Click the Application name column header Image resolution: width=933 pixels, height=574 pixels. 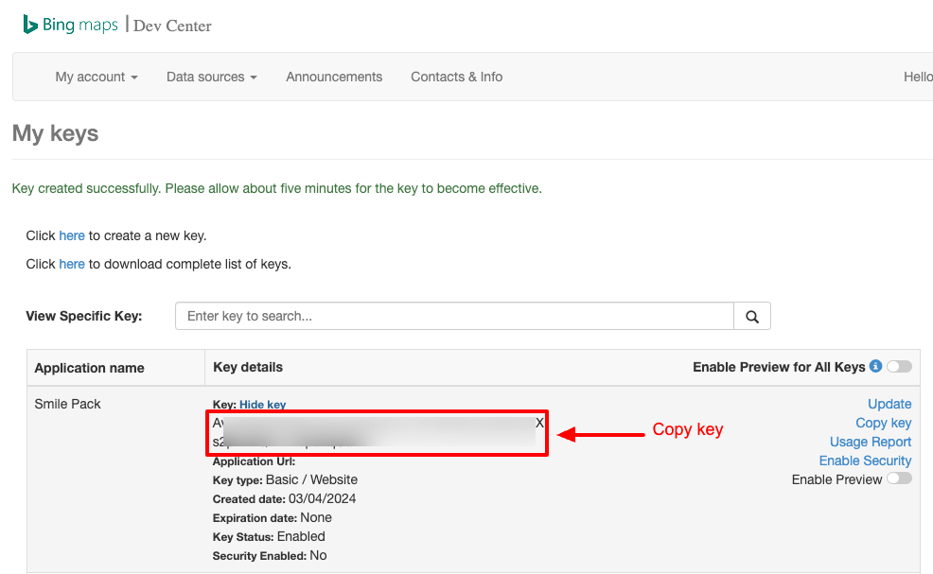click(89, 368)
